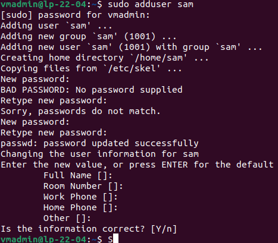Click the 'Changing the user information for sam' line
Image resolution: width=278 pixels, height=243 pixels.
tap(99, 154)
